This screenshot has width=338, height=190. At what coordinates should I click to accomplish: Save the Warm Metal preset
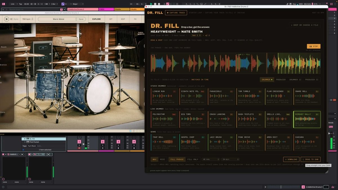pos(81,19)
